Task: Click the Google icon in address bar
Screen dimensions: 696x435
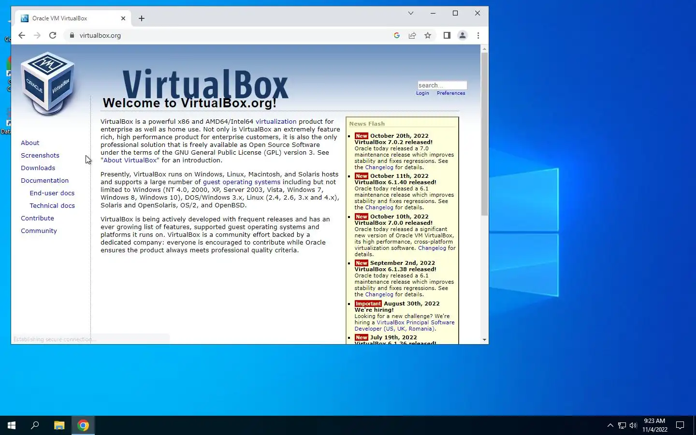Action: (397, 35)
